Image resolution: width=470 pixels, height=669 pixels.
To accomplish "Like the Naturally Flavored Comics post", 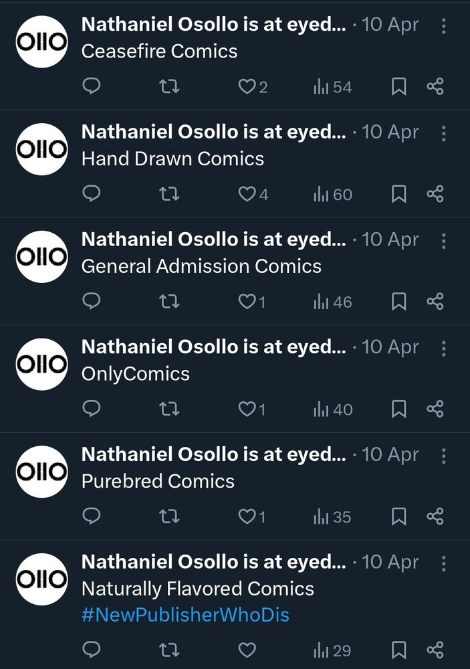I will click(247, 650).
